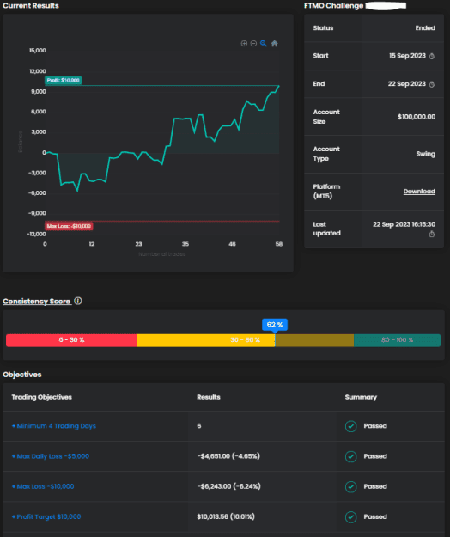Click the Current Results heading
450x537 pixels.
(x=31, y=6)
